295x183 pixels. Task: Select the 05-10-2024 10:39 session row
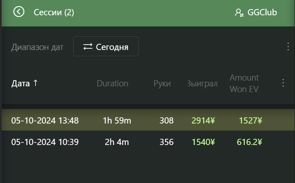pyautogui.click(x=148, y=142)
